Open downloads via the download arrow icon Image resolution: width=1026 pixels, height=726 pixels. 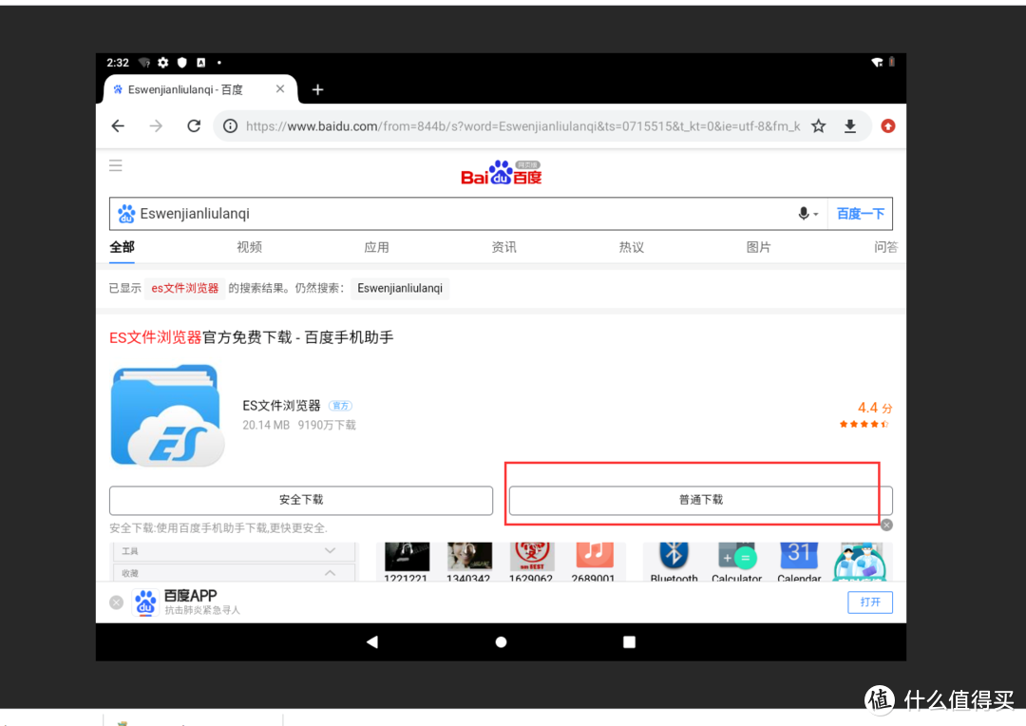point(850,125)
